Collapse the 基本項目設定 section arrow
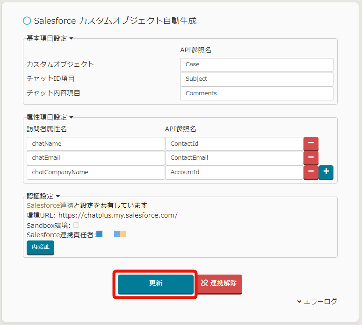This screenshot has width=362, height=325. coord(72,38)
